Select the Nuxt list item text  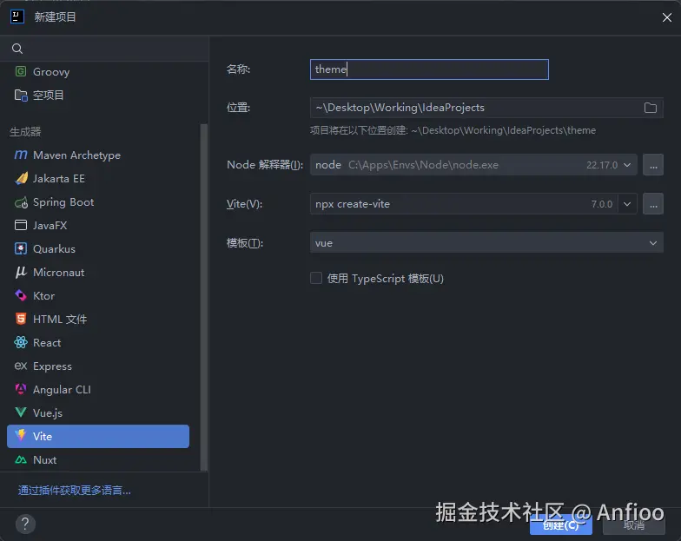(45, 460)
